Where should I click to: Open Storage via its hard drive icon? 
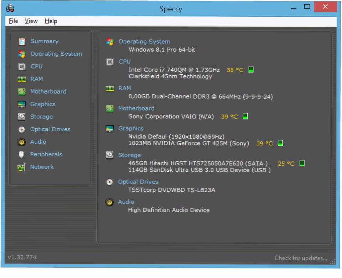pyautogui.click(x=22, y=117)
